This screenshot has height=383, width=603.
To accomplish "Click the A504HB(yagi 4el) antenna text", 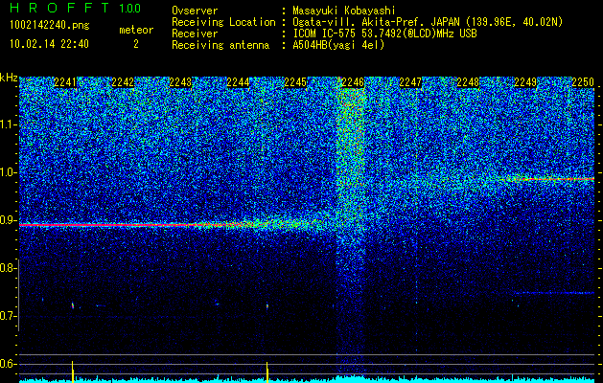I will 338,45.
